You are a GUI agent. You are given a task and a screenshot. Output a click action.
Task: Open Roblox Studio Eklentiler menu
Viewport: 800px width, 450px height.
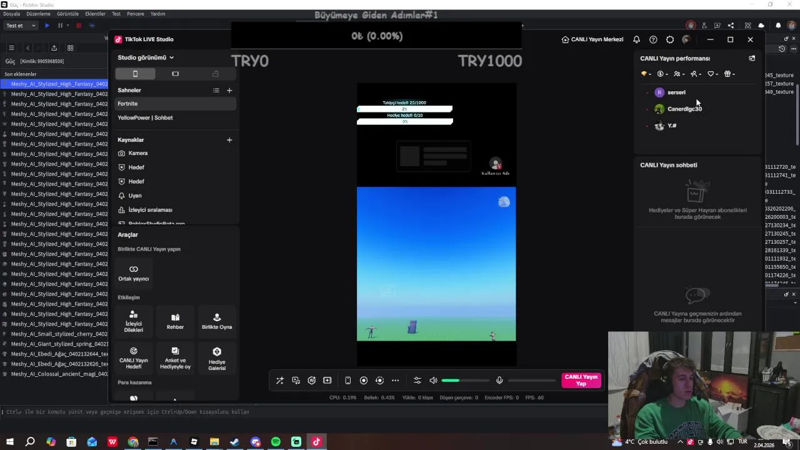[96, 14]
